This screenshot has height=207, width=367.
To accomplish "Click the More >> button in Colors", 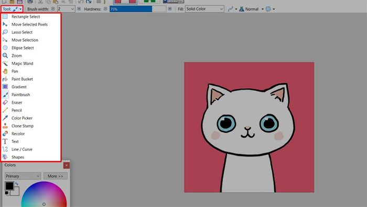I will pos(55,176).
